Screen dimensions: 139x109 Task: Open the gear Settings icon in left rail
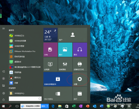pos(4,93)
